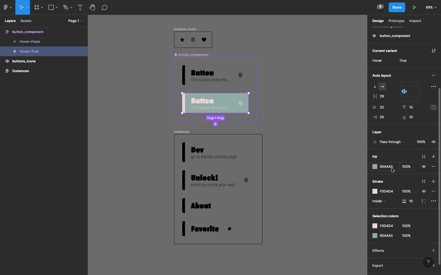Screen dimensions: 441x275
Task: Open the 89% zoom dropdown
Action: coord(431,7)
